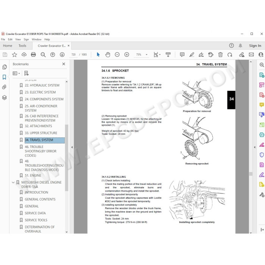
Task: Open the Sign document pen icon
Action: [x=201, y=55]
